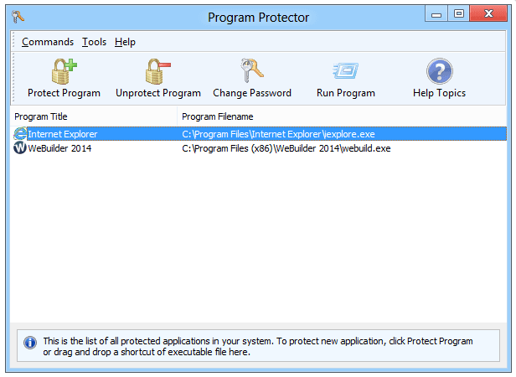
Task: Click the iexplore.exe file path
Action: coord(278,134)
